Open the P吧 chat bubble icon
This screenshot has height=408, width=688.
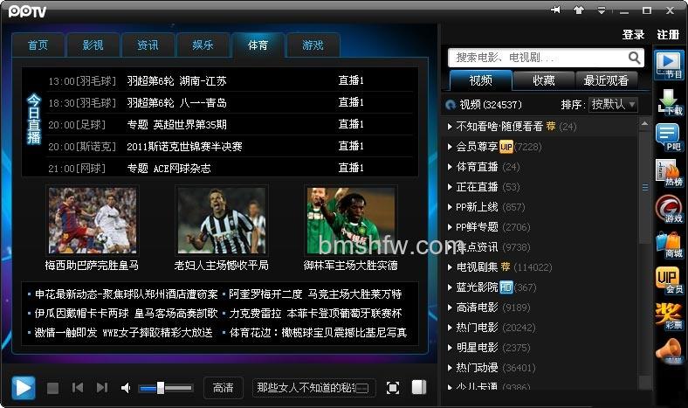(x=668, y=137)
